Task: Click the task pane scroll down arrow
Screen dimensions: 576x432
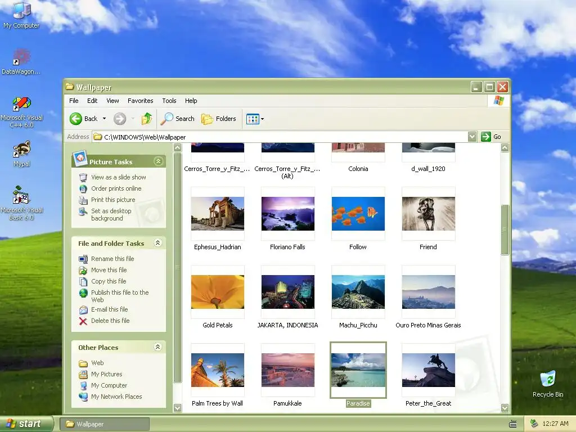Action: (177, 408)
